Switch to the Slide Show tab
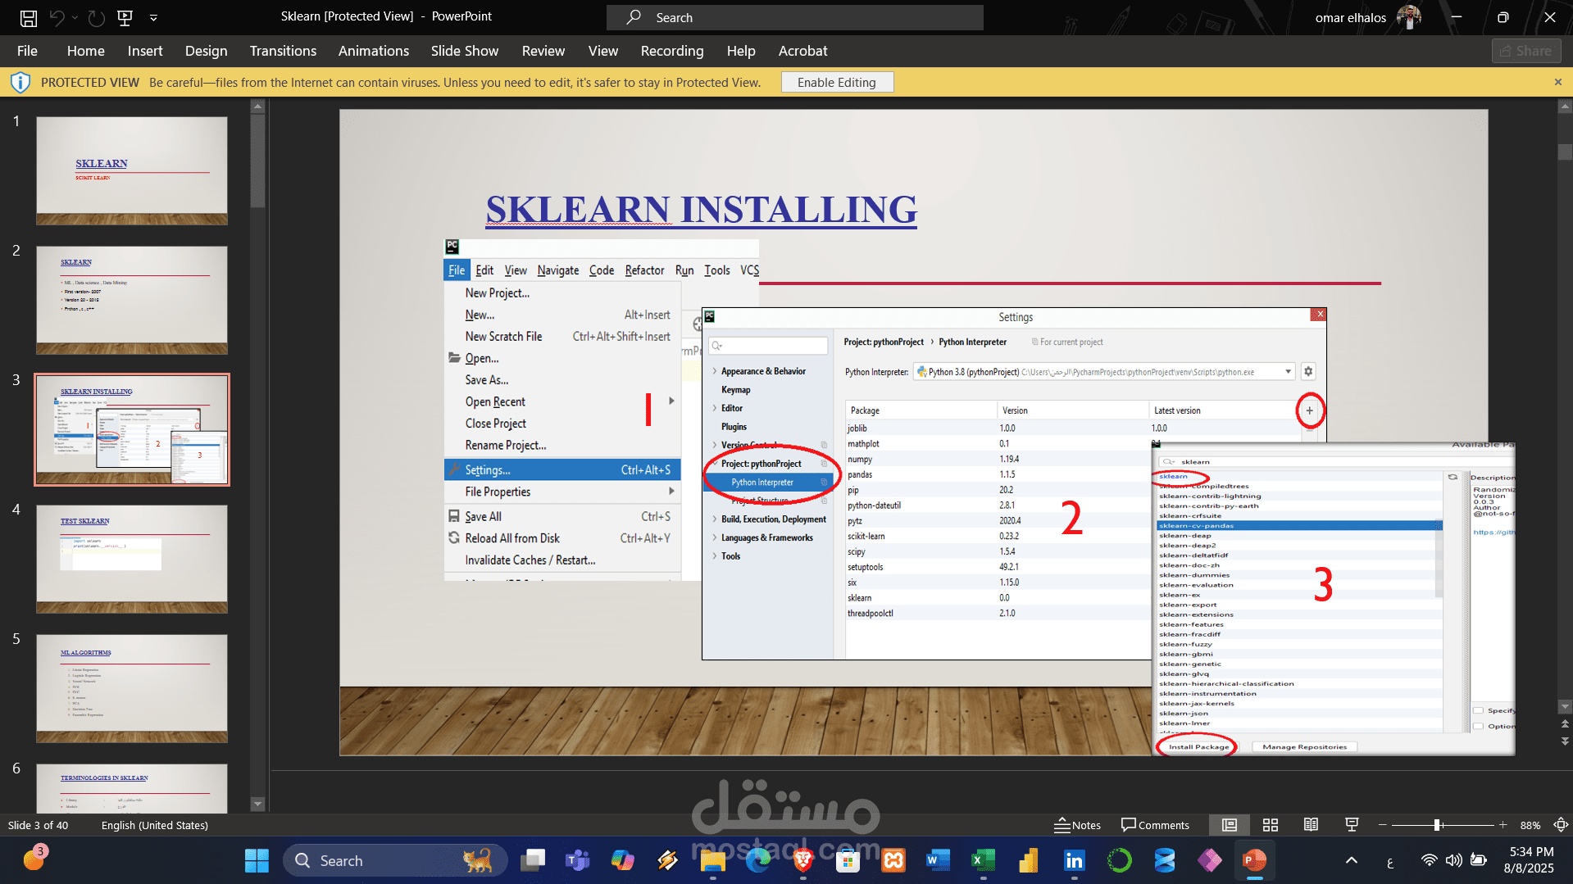This screenshot has width=1573, height=884. pos(465,51)
